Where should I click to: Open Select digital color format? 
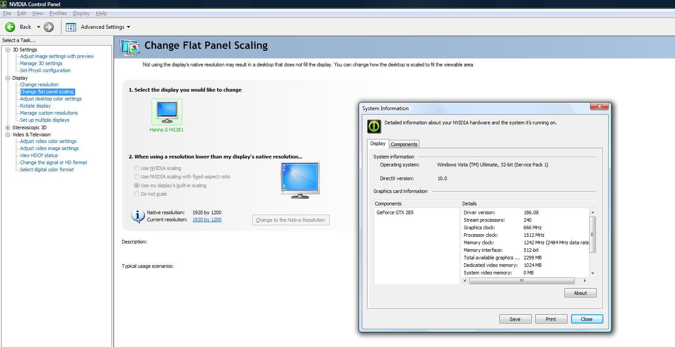click(x=47, y=170)
